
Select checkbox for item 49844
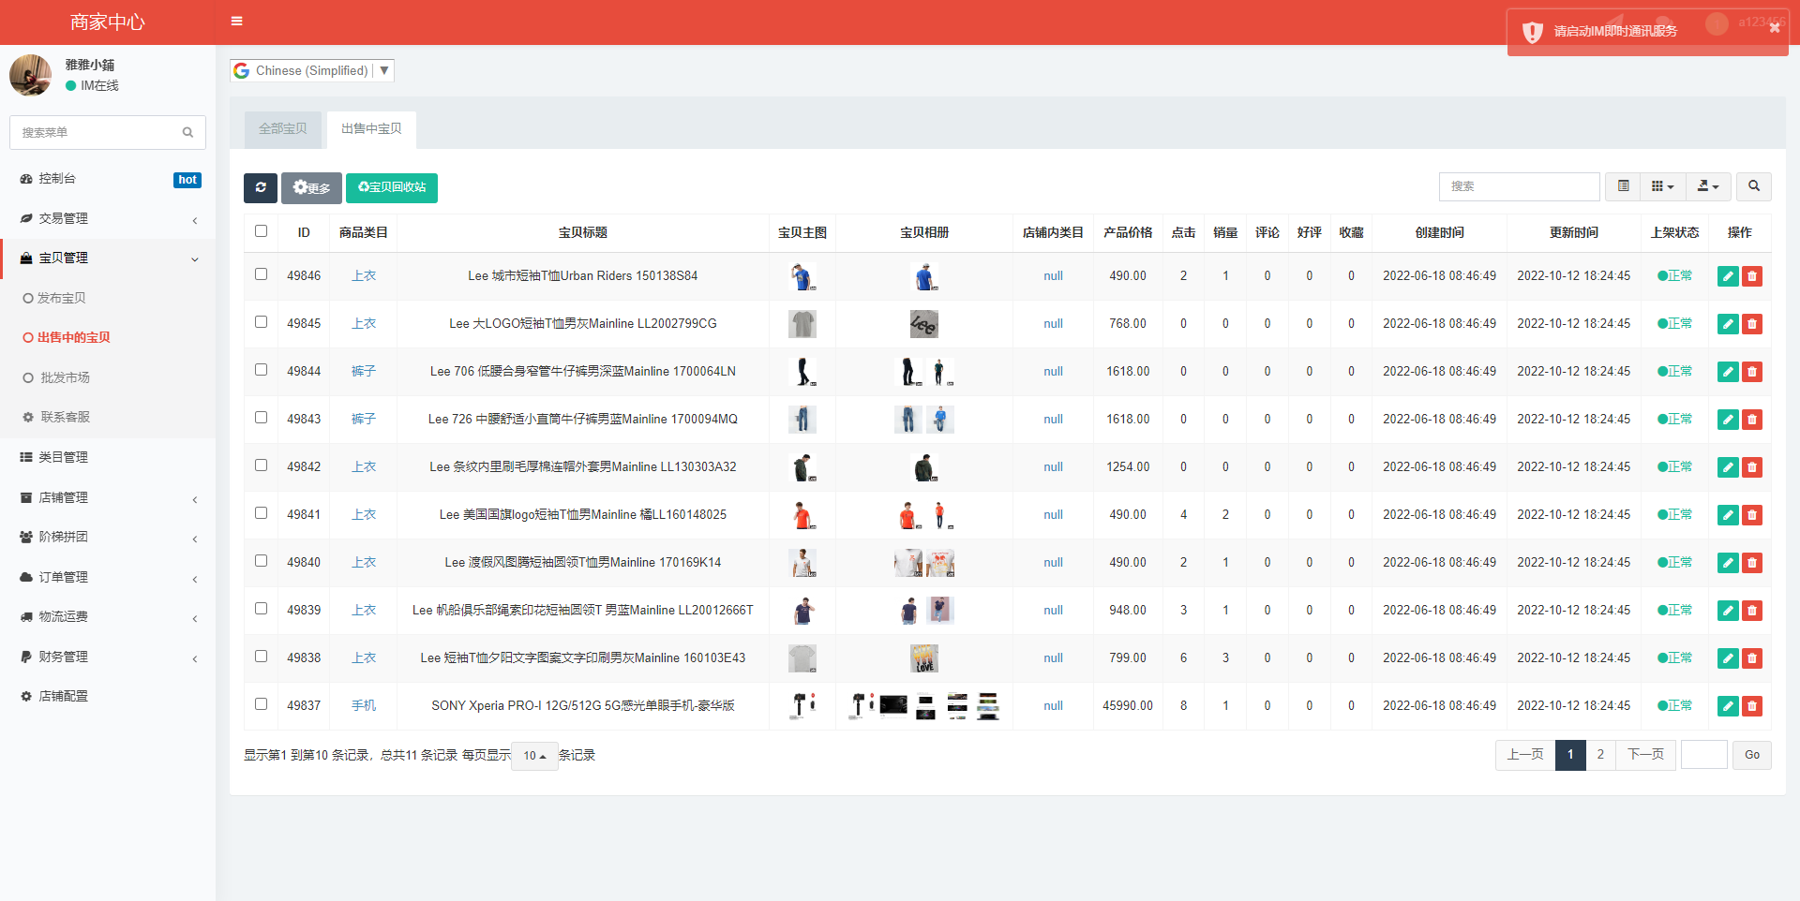click(262, 370)
